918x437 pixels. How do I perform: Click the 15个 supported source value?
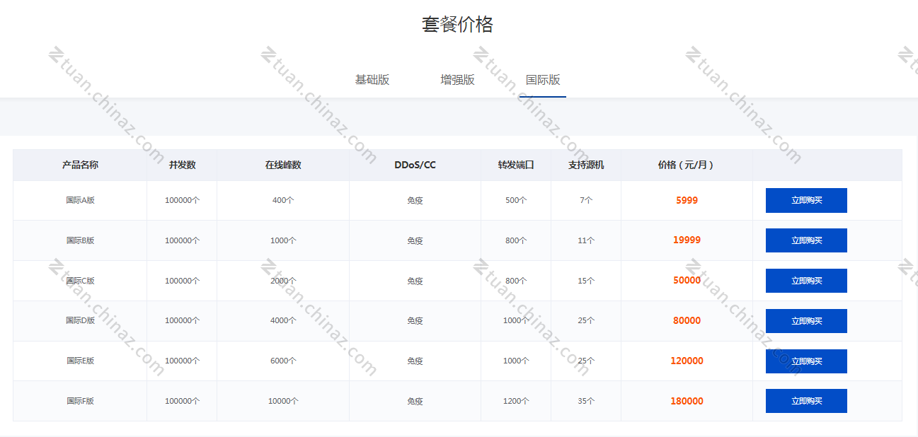[586, 281]
